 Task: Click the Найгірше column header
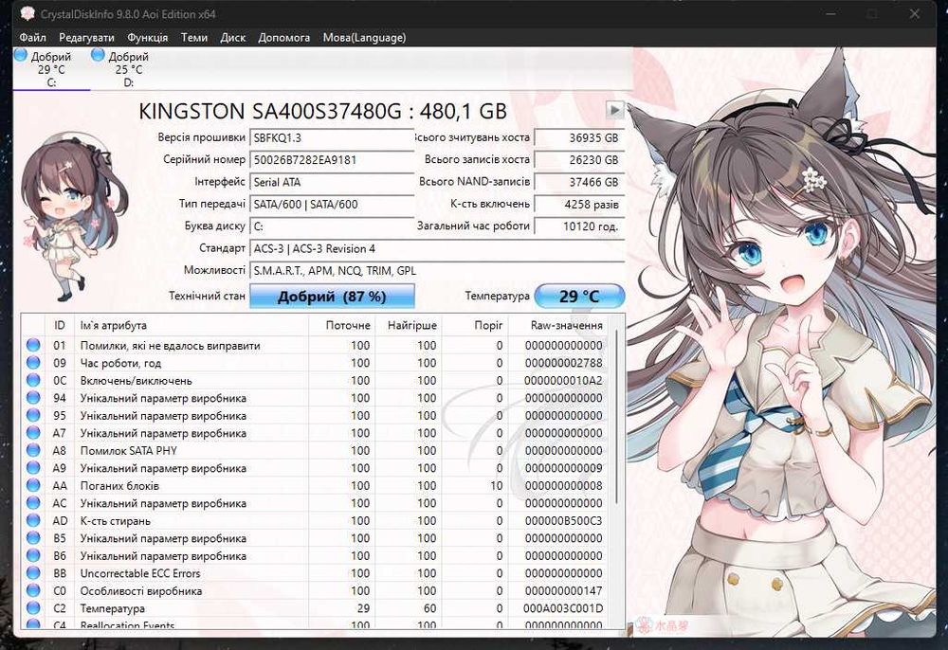pyautogui.click(x=409, y=325)
